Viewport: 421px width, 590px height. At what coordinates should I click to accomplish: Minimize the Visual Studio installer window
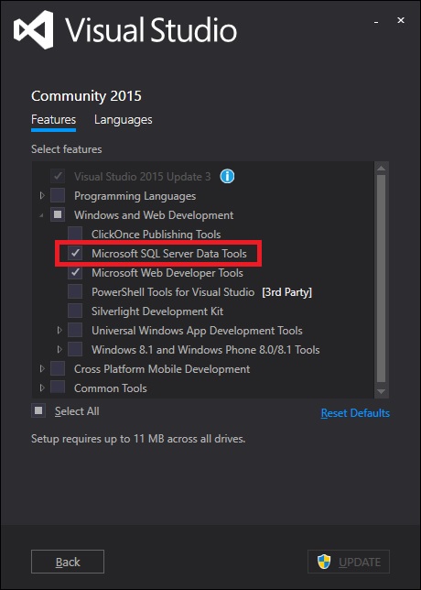376,23
